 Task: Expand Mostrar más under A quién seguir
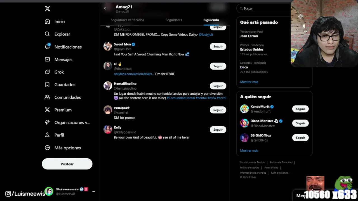(249, 150)
